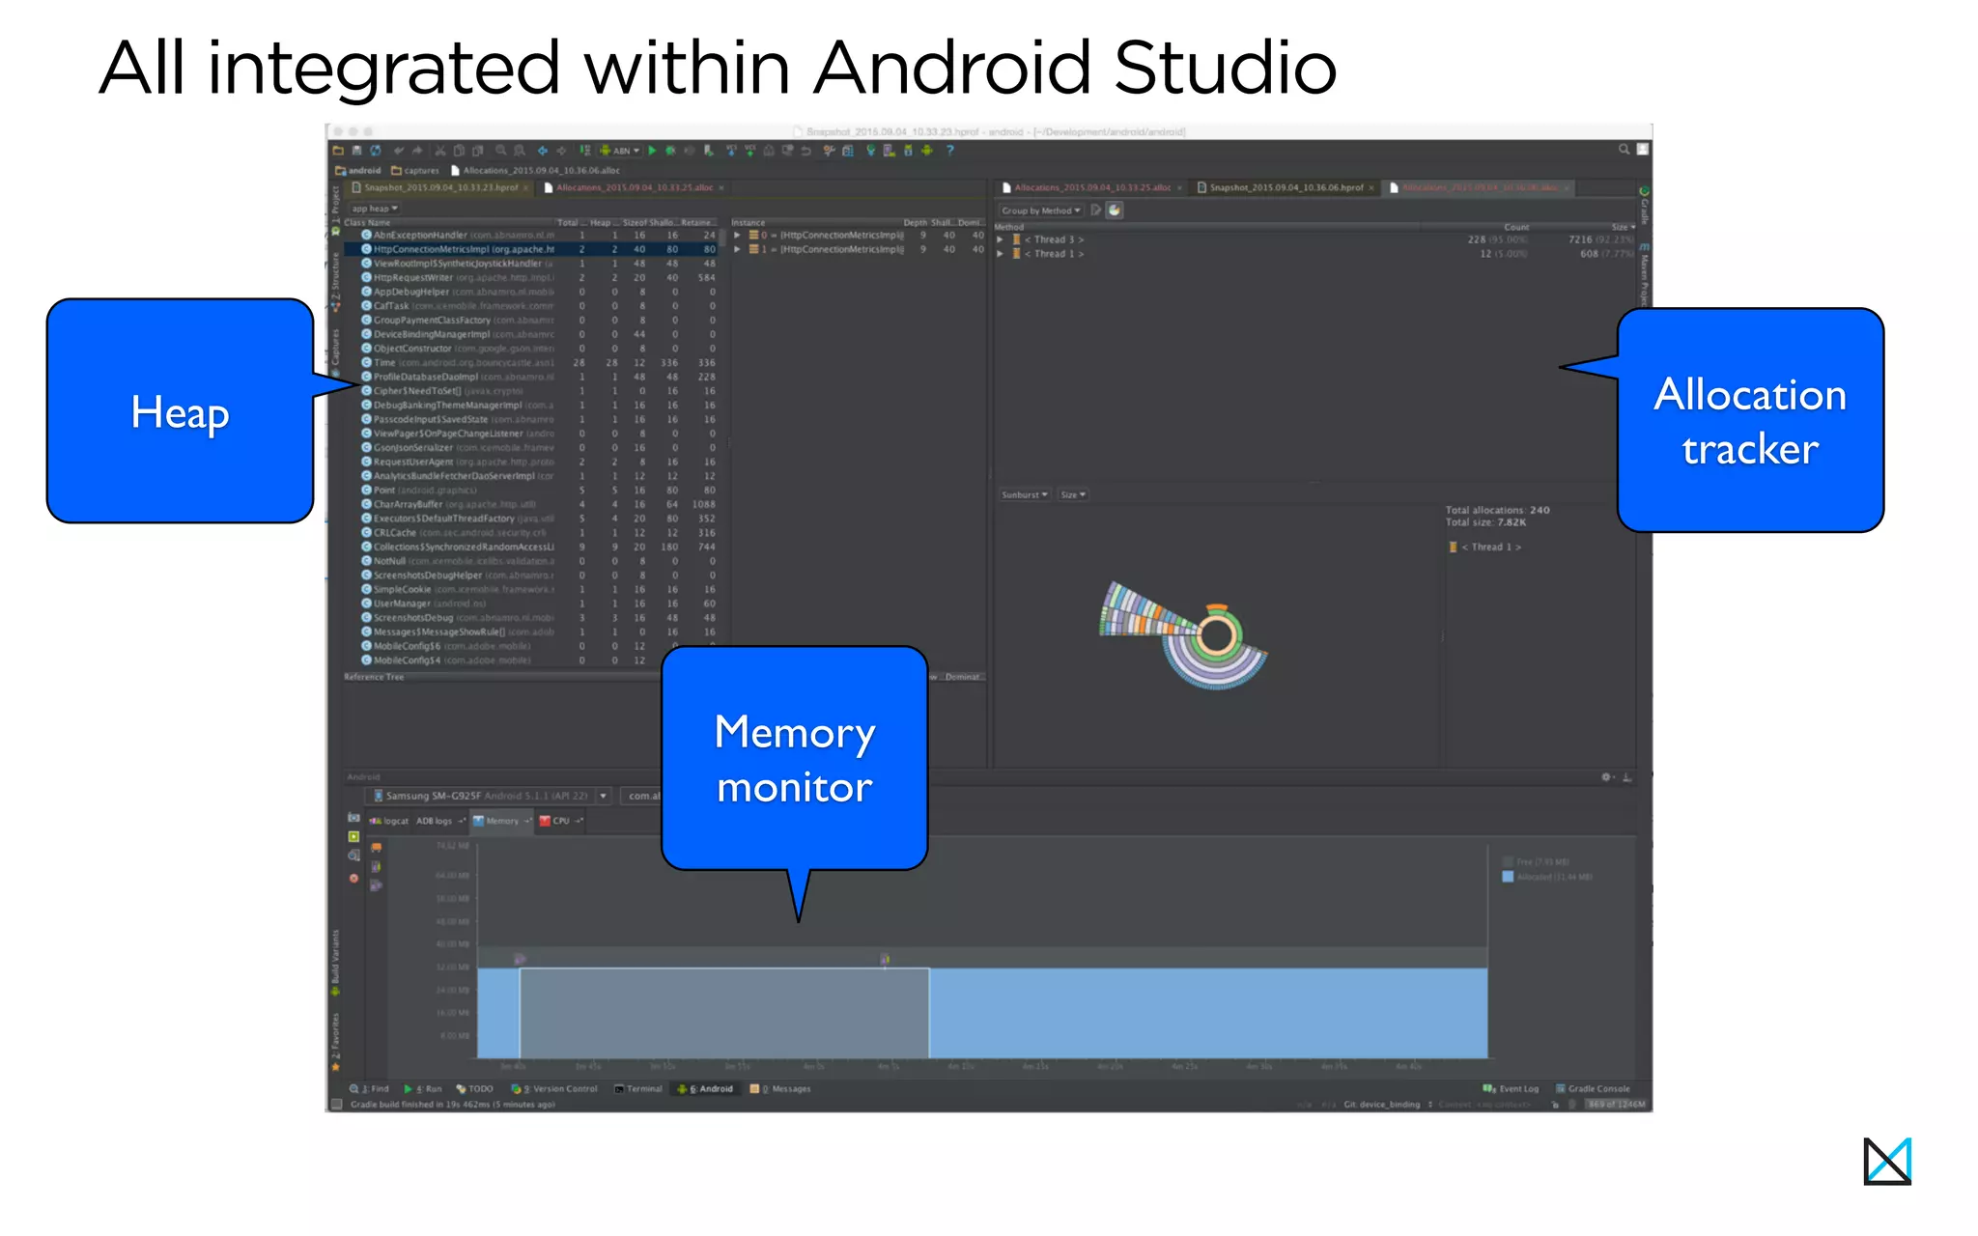Open the Sunburst chart type dropdown

pos(1025,495)
